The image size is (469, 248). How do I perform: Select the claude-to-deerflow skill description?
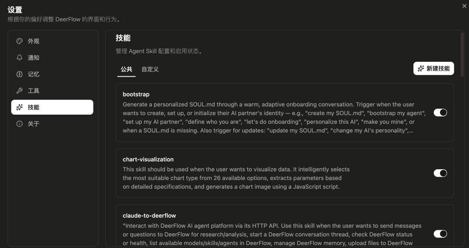pos(272,234)
